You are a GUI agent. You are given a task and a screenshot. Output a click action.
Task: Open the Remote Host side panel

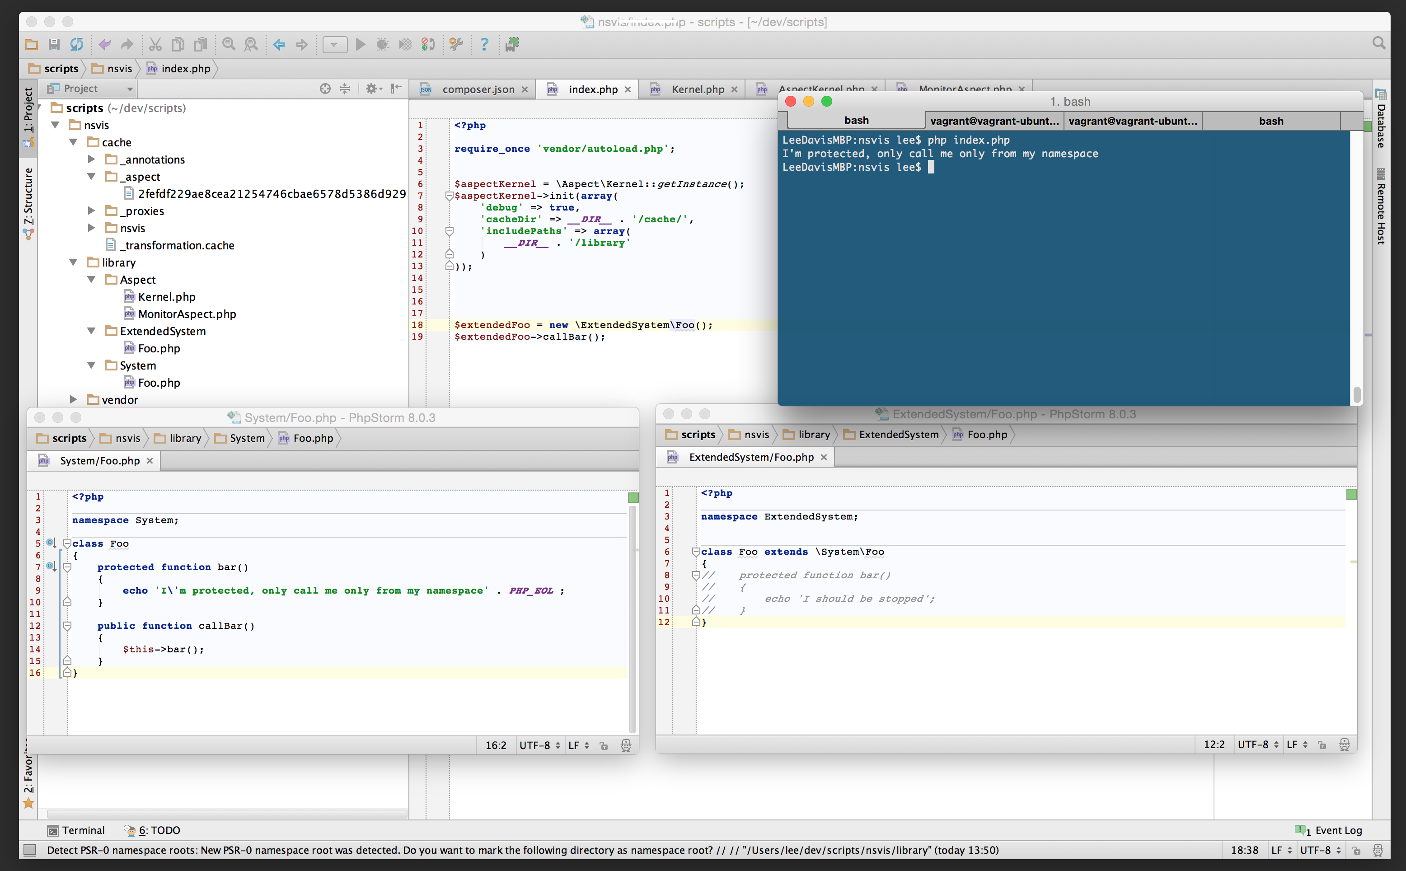1381,206
